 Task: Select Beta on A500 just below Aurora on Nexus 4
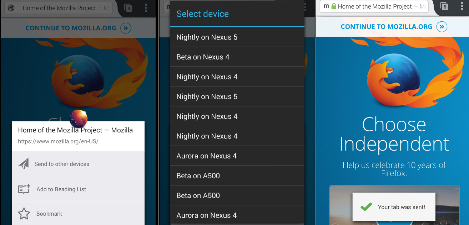coord(237,176)
